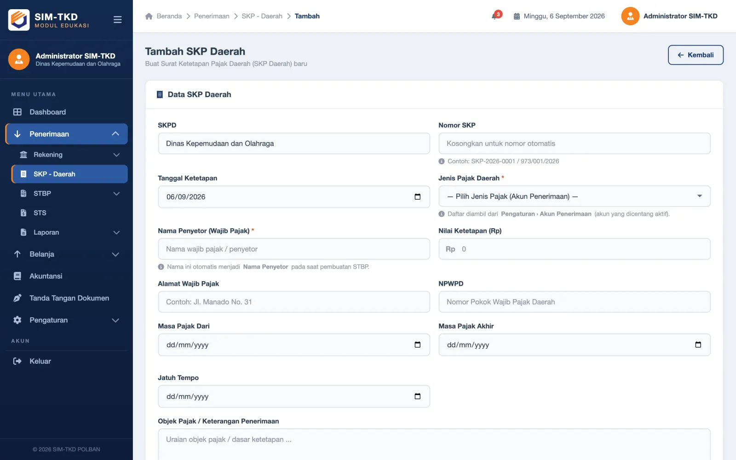The width and height of the screenshot is (736, 460).
Task: Focus the Nomor SKP input field
Action: [575, 144]
